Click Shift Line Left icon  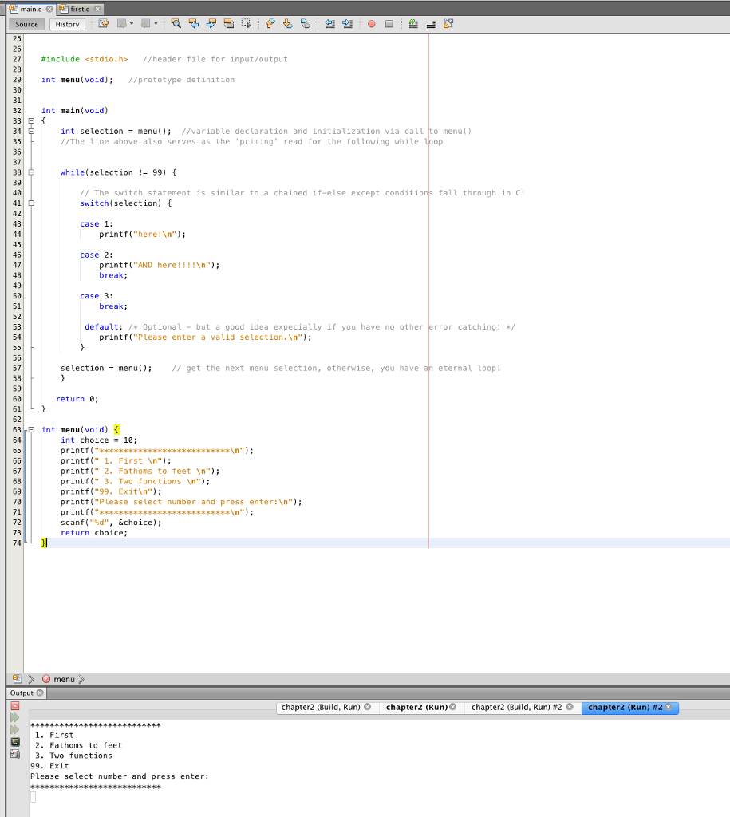point(329,23)
